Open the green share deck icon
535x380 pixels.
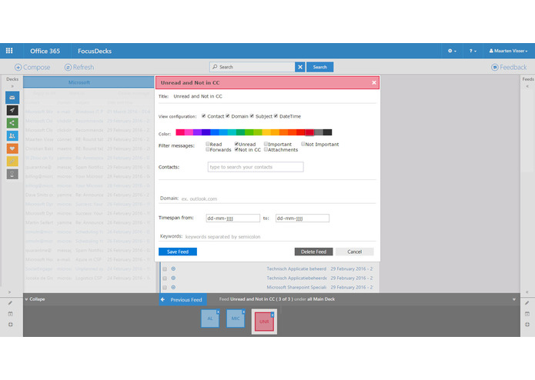[12, 123]
